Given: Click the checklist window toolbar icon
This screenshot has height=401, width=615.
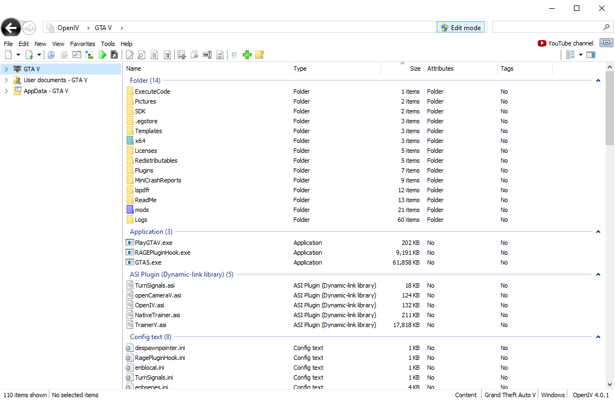Looking at the screenshot, I should tap(77, 55).
